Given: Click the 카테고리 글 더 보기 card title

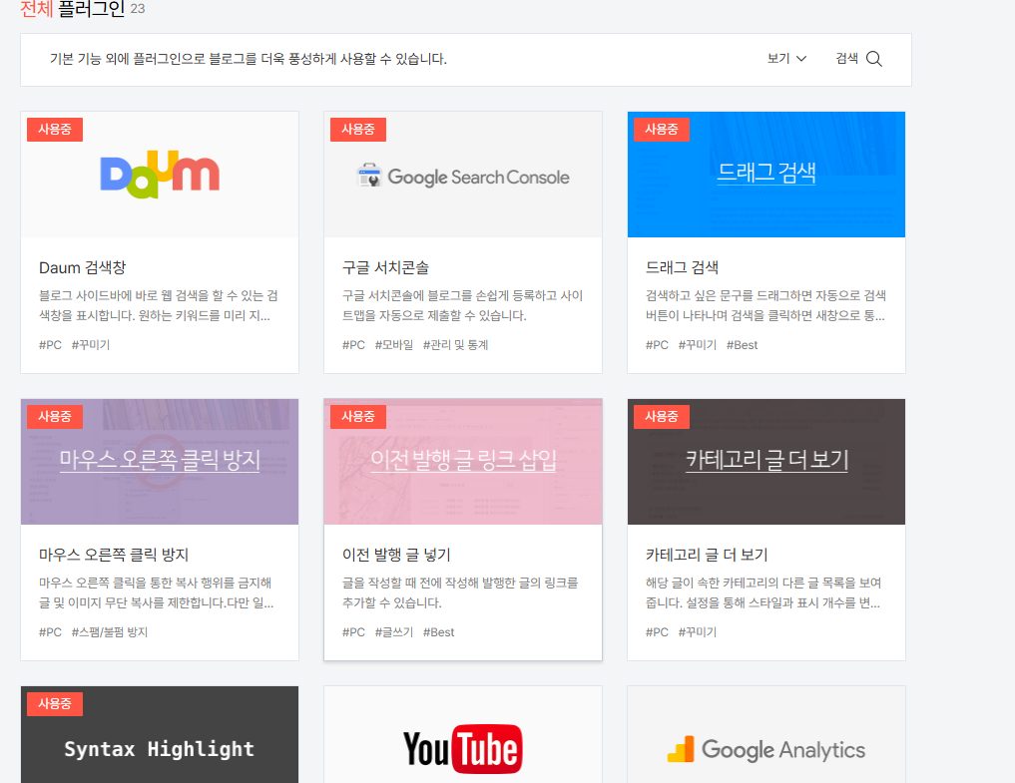Looking at the screenshot, I should click(x=707, y=555).
